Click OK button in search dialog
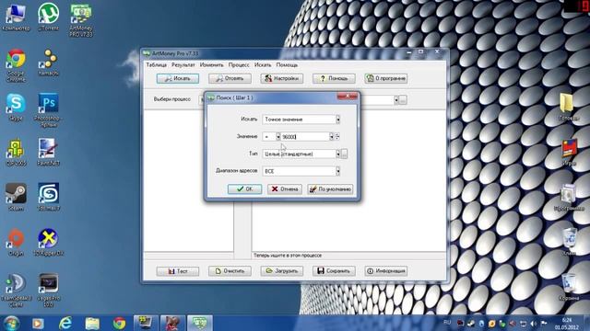 (244, 189)
